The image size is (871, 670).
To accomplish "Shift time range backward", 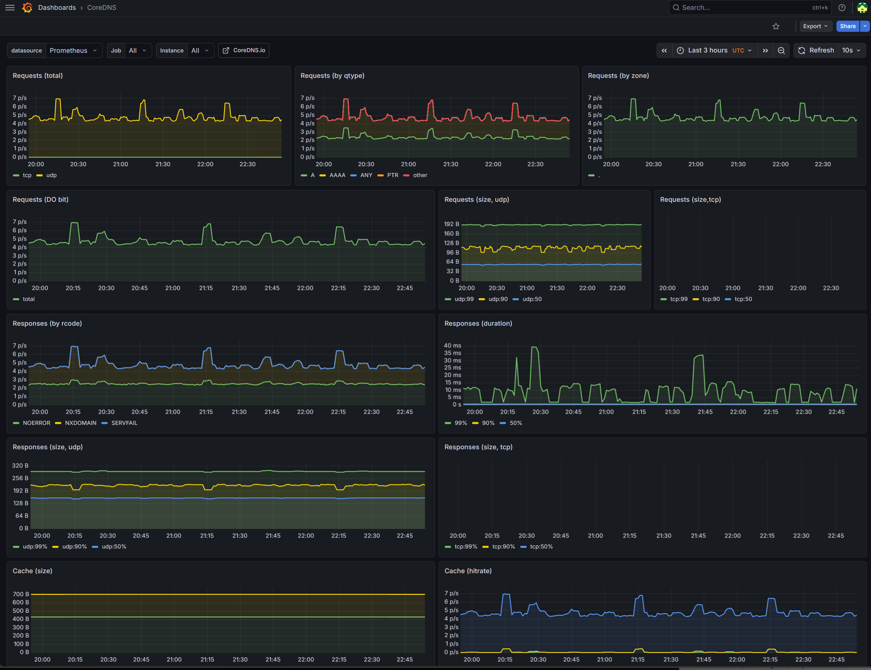I will tap(664, 51).
